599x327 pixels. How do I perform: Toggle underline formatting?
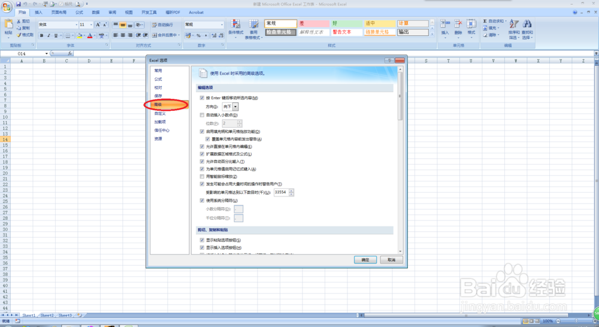(x=56, y=35)
